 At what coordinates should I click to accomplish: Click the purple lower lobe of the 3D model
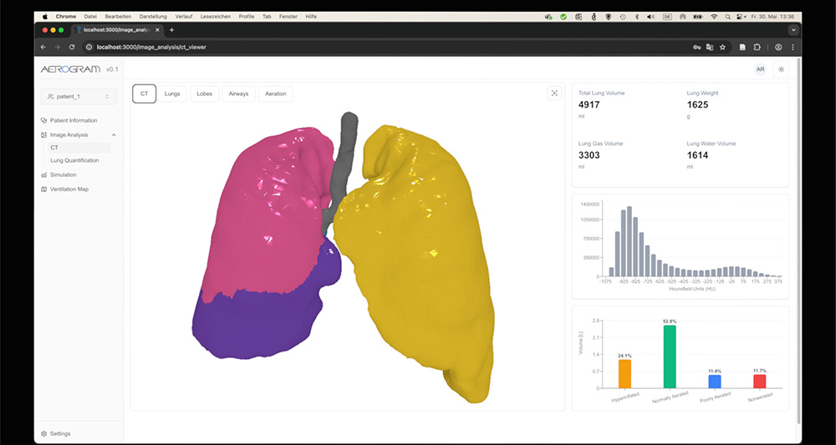click(x=256, y=325)
